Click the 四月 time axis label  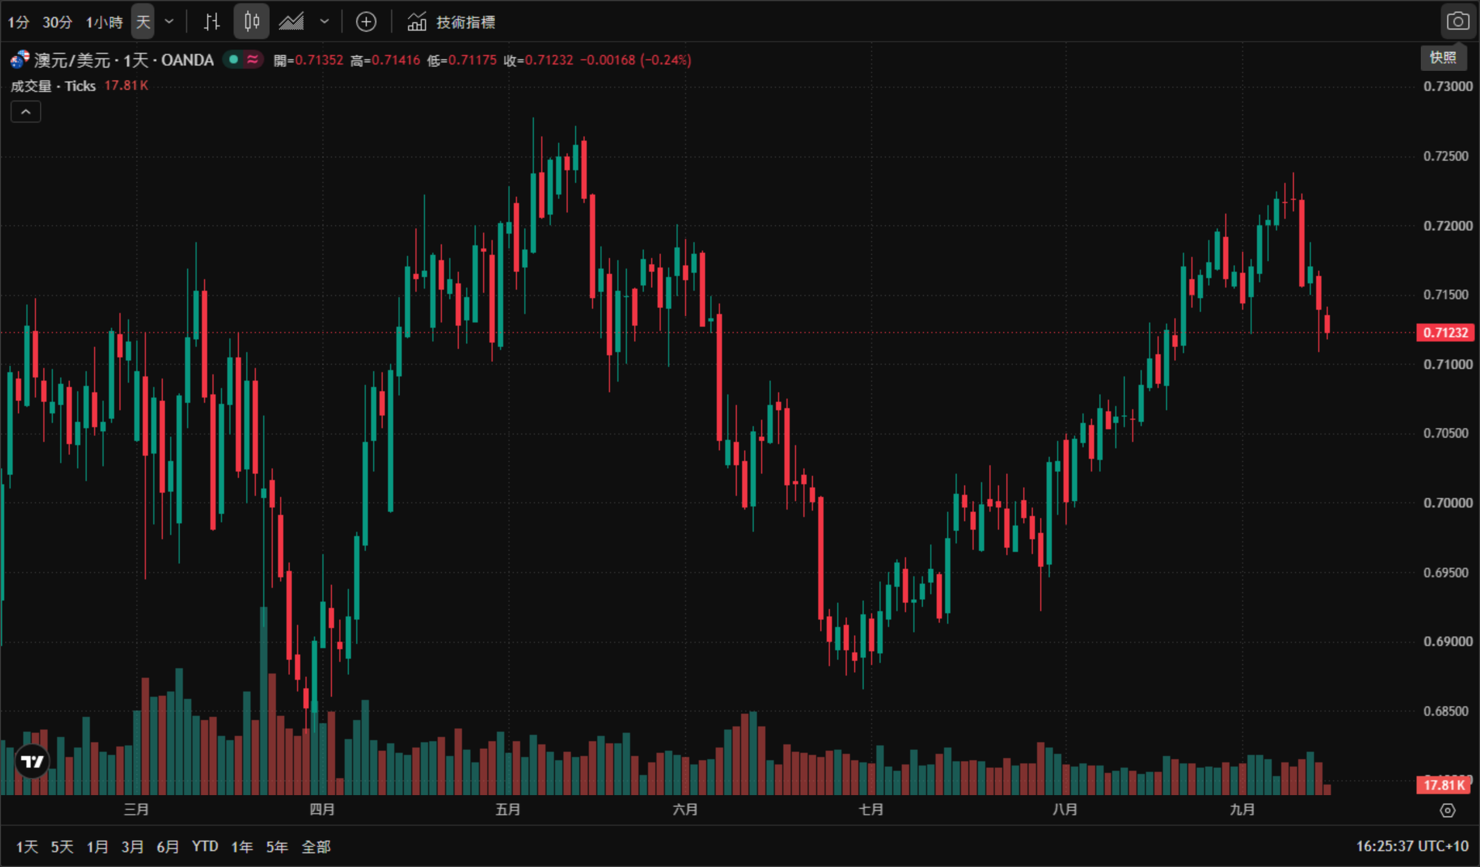[x=322, y=809]
